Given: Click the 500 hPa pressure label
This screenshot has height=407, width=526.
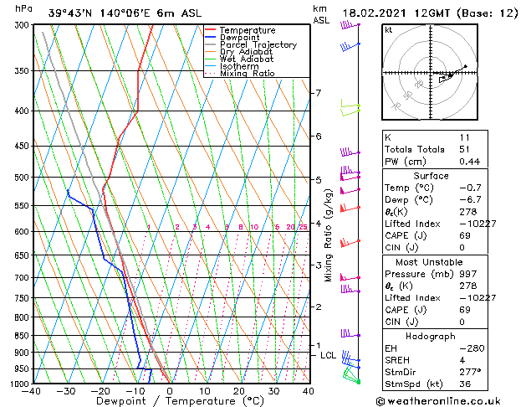Looking at the screenshot, I should tap(23, 178).
